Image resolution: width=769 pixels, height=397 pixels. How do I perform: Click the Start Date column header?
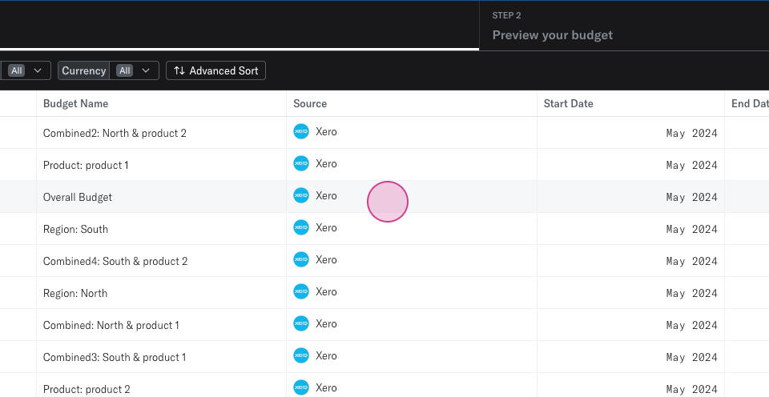(x=568, y=103)
